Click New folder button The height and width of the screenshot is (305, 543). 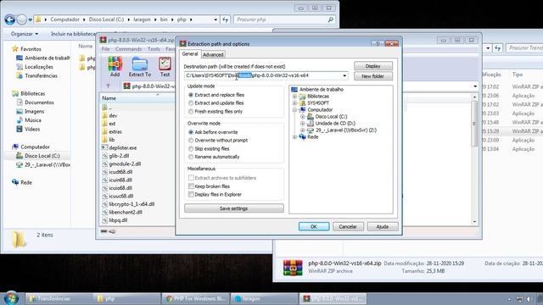[x=373, y=76]
